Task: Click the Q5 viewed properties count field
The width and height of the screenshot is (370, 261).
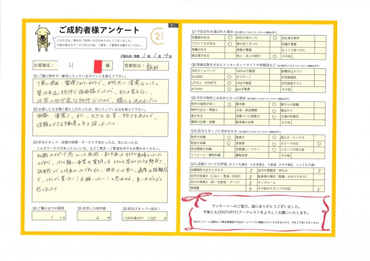Action: [x=94, y=217]
